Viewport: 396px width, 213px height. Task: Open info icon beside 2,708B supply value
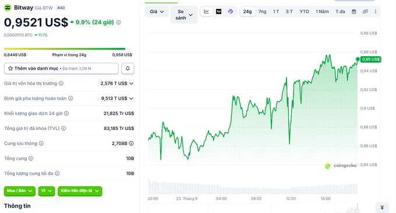coord(132,143)
